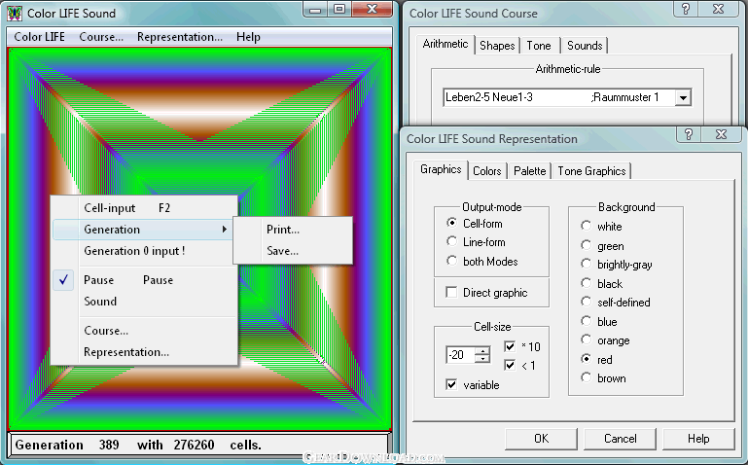
Task: Switch to the Tone Graphics tab
Action: coord(591,171)
